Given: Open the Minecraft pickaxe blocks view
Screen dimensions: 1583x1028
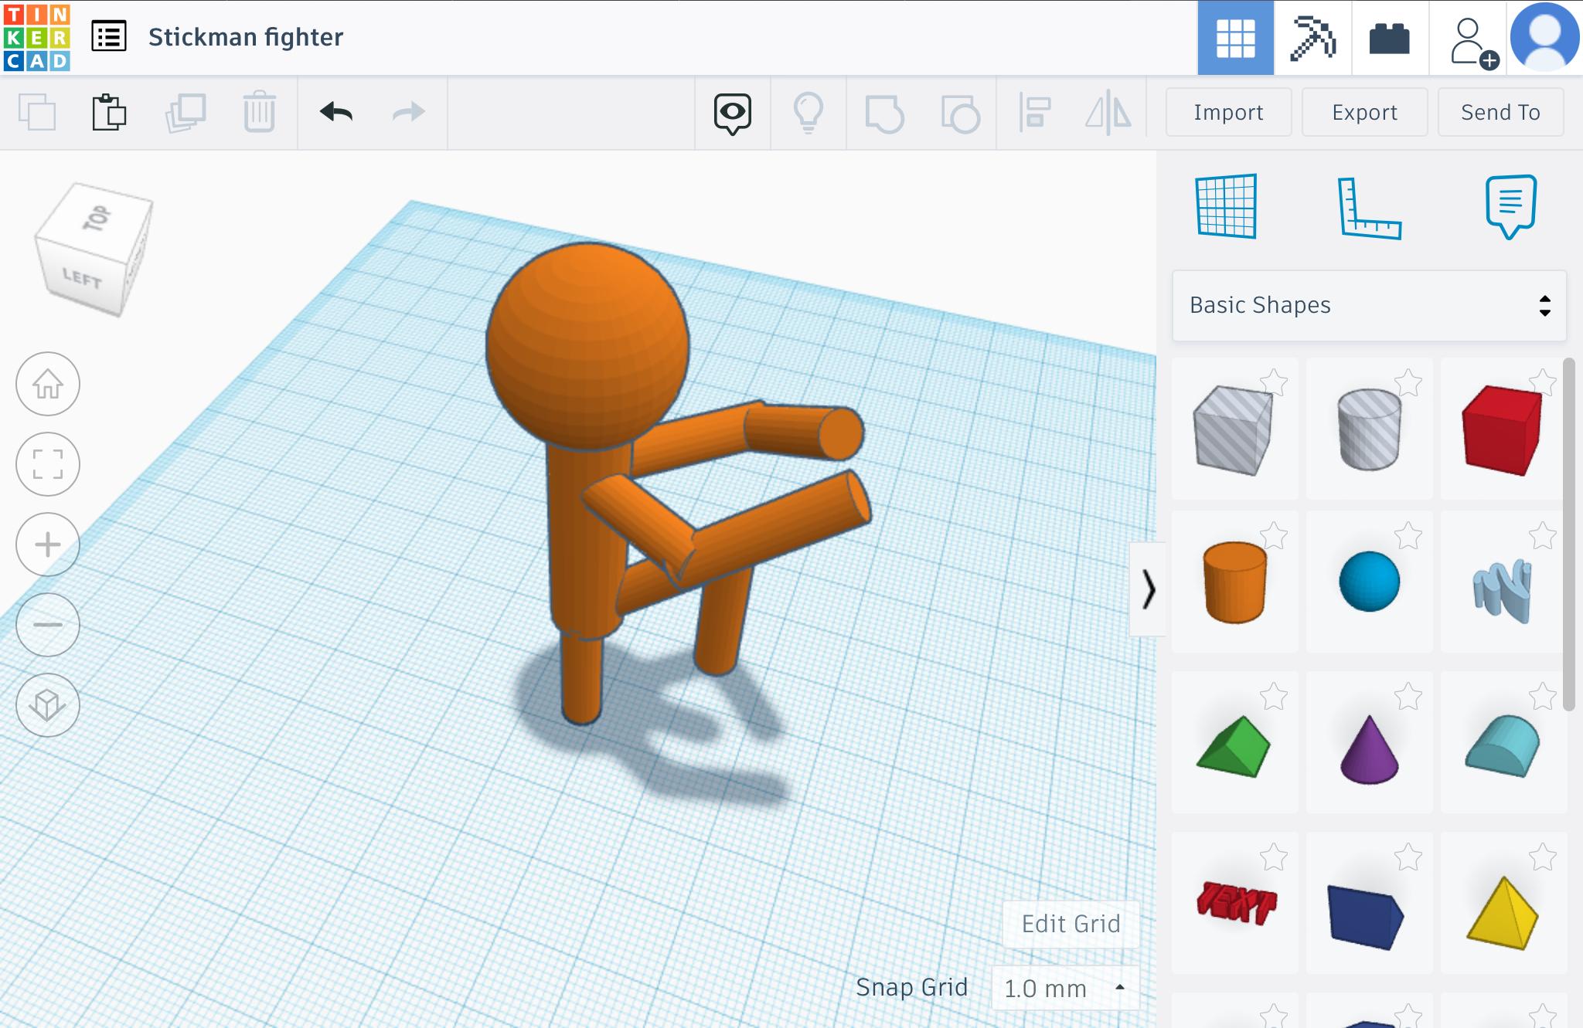Looking at the screenshot, I should point(1312,38).
